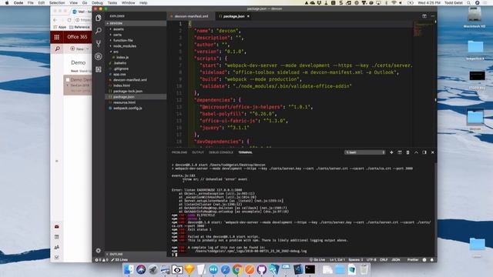Open package-lock.json in the explorer
493x277 pixels.
pyautogui.click(x=136, y=91)
